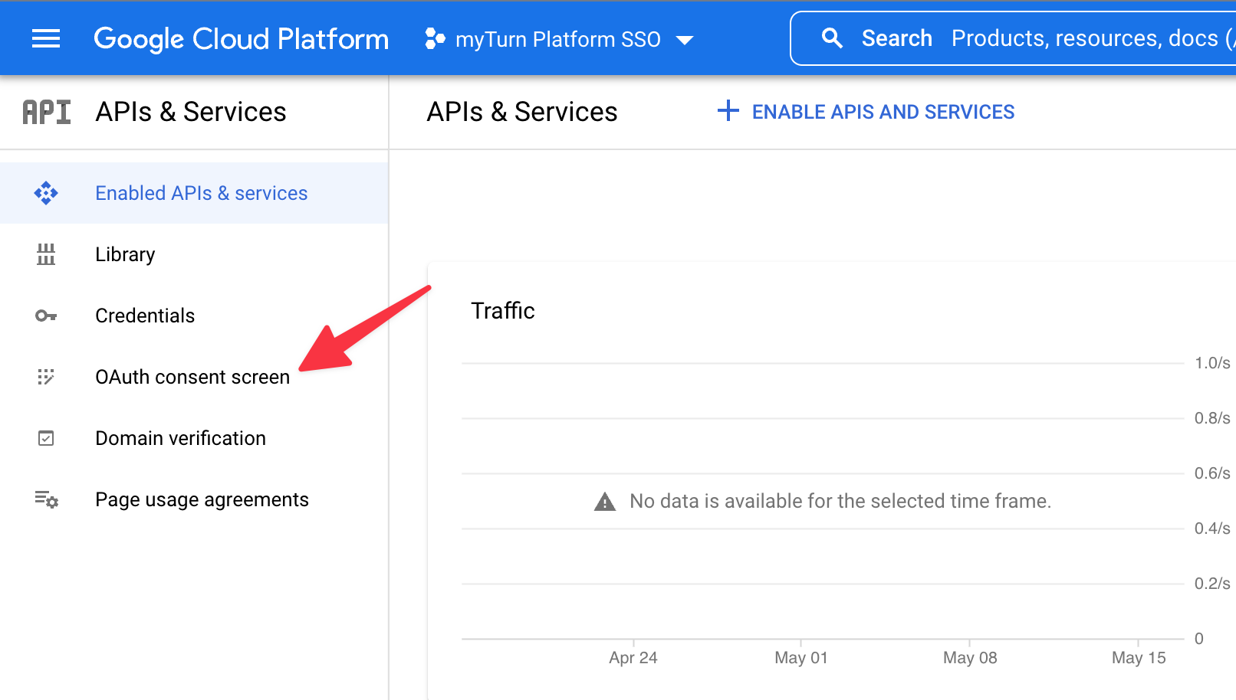The height and width of the screenshot is (700, 1236).
Task: Click ENABLE APIS AND SERVICES button
Action: 866,112
